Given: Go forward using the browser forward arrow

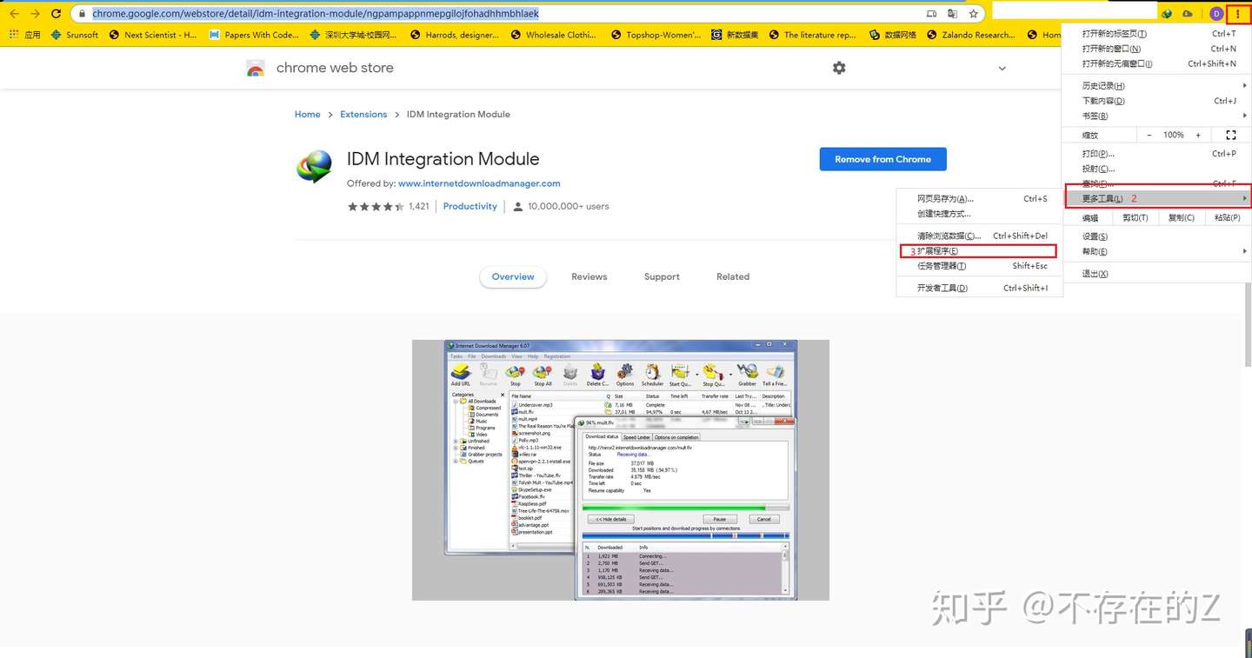Looking at the screenshot, I should (35, 14).
